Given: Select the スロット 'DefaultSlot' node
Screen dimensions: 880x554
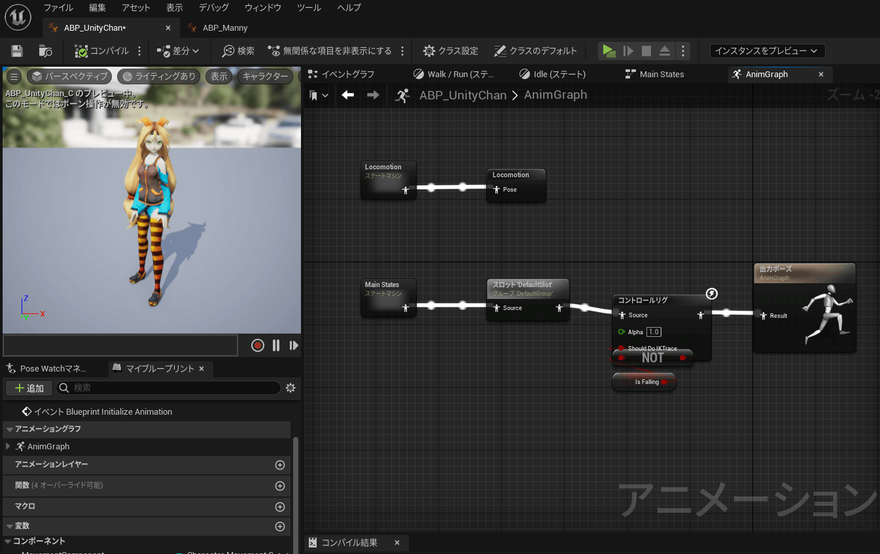Looking at the screenshot, I should pyautogui.click(x=527, y=300).
